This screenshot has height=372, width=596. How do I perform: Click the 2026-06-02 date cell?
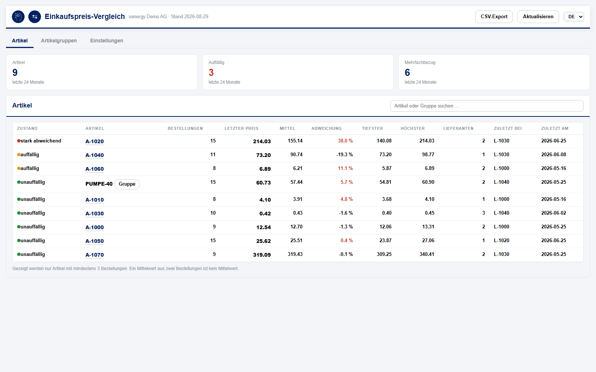pos(554,213)
